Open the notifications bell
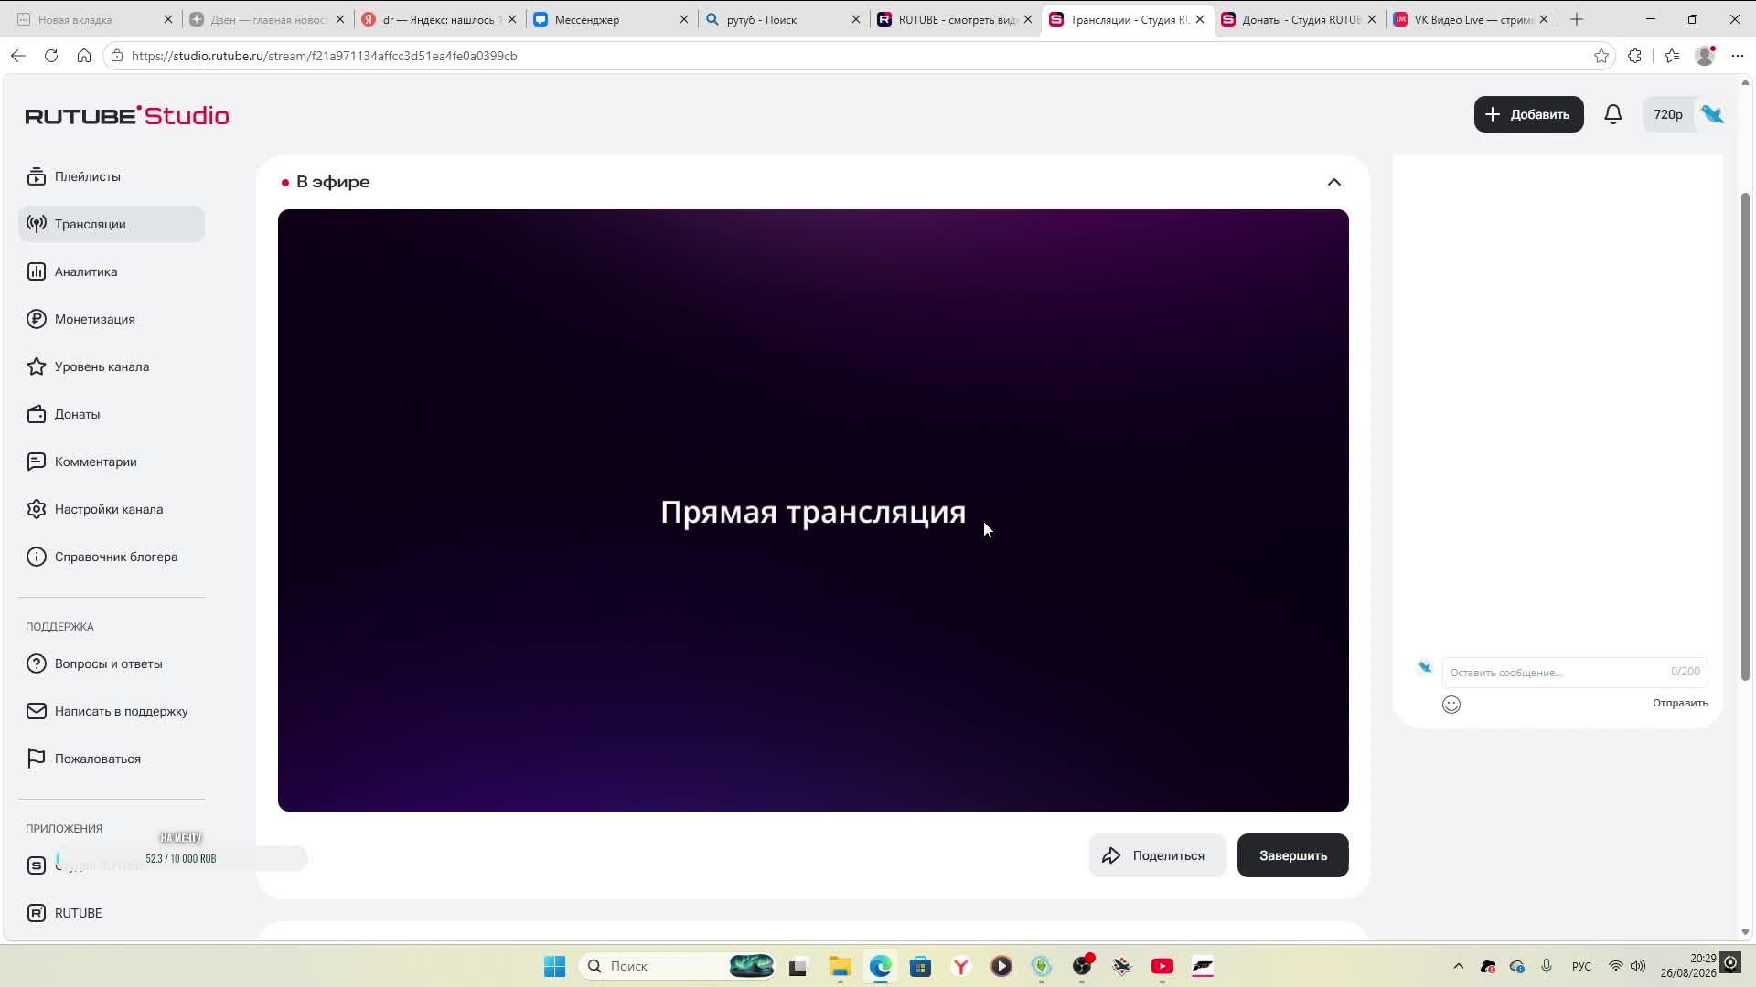This screenshot has width=1756, height=987. [x=1613, y=114]
